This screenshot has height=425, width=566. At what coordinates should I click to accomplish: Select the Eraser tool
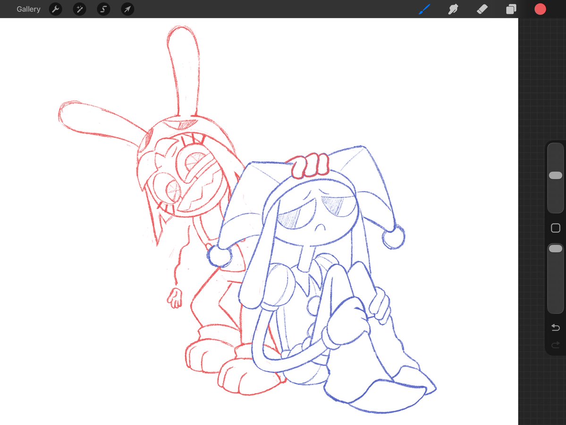pos(482,9)
